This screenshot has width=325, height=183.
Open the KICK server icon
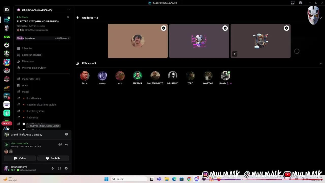(x=7, y=37)
